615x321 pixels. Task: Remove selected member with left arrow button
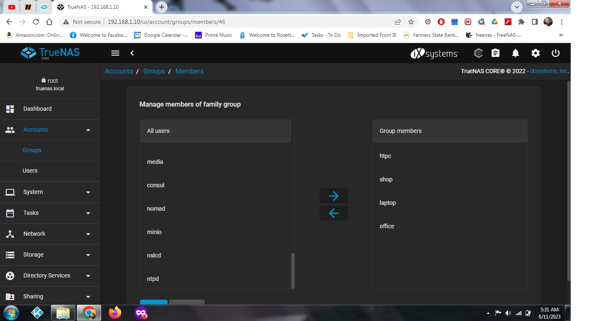tap(333, 213)
